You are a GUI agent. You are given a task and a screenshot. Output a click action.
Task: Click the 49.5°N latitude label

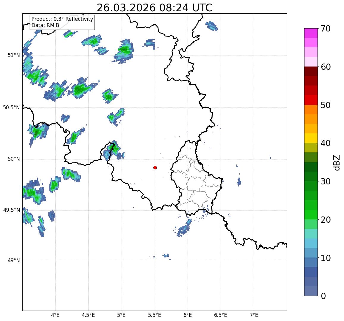(x=11, y=210)
